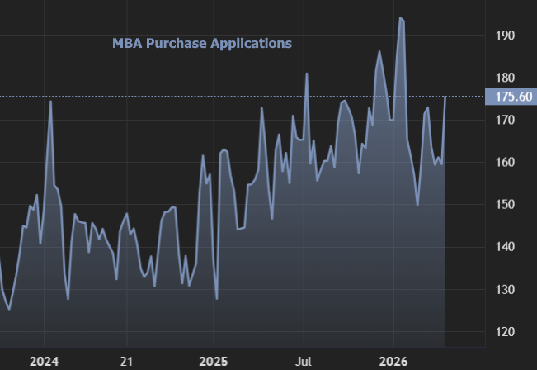The image size is (537, 370).
Task: Select the 2026 time axis label
Action: point(393,361)
